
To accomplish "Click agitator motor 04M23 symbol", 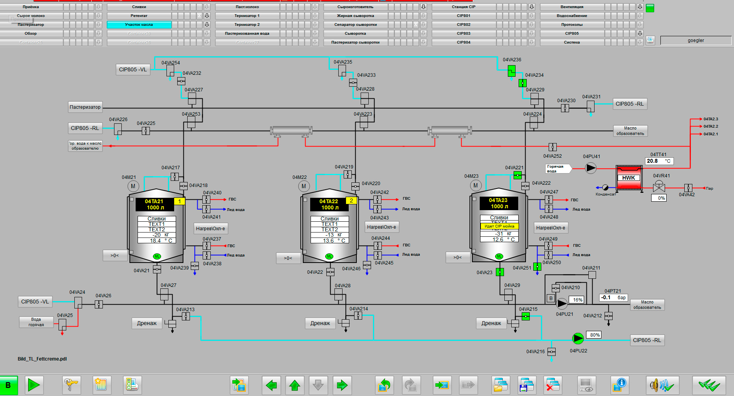I will click(x=476, y=185).
